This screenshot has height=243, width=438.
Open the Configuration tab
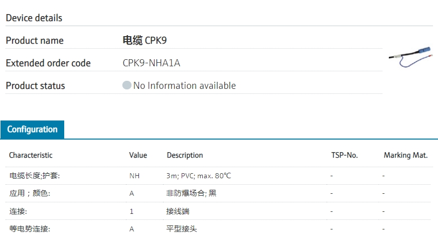coord(32,130)
